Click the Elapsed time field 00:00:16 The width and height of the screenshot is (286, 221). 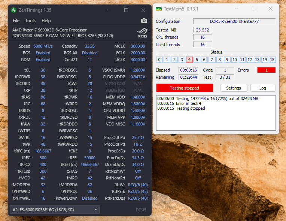pos(188,70)
